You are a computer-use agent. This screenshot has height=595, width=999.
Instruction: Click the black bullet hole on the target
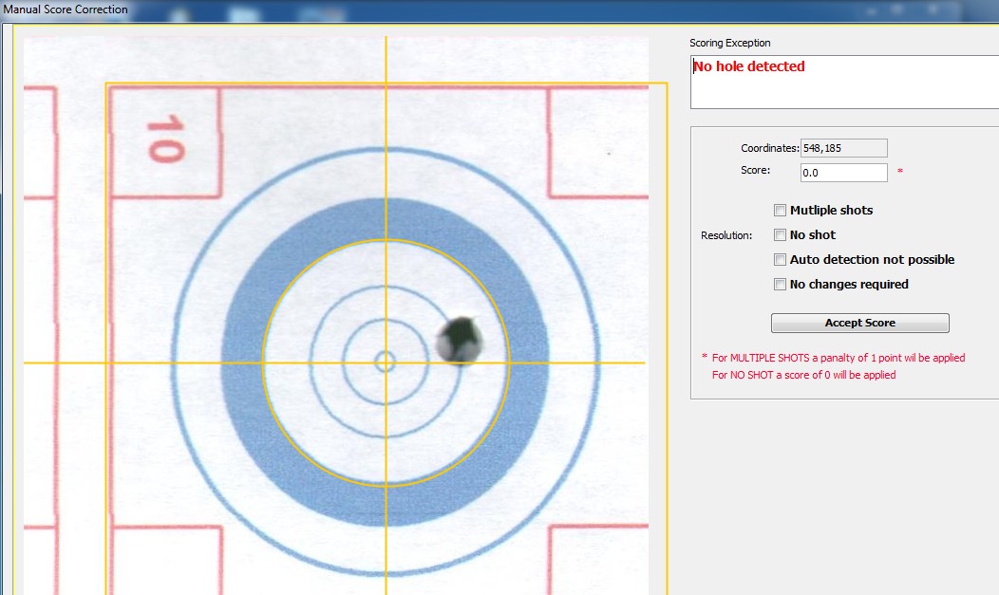460,340
